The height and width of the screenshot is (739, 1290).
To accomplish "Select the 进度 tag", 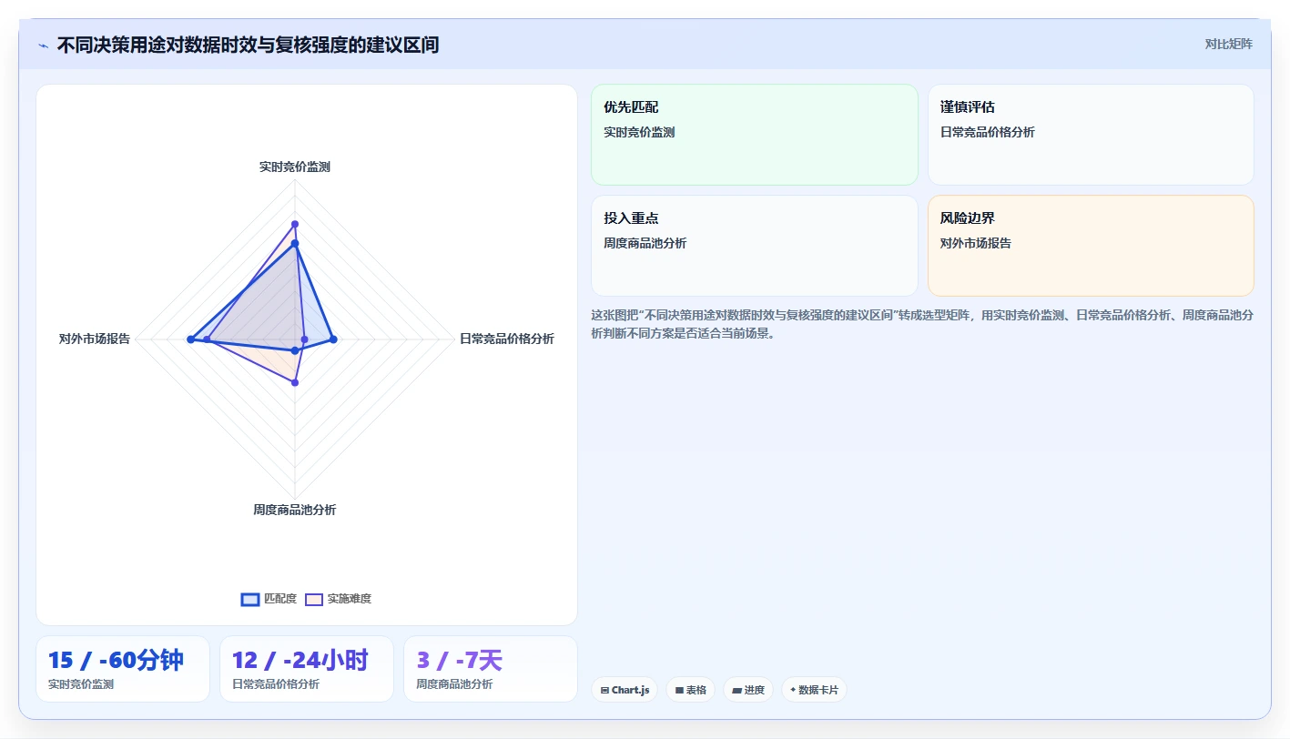I will (x=748, y=690).
